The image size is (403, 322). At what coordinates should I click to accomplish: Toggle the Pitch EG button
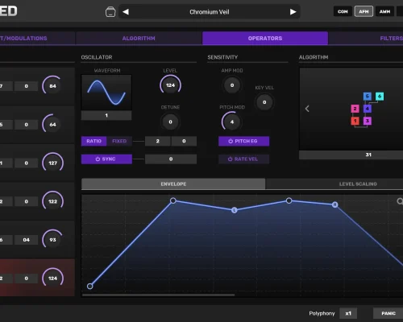(x=243, y=141)
